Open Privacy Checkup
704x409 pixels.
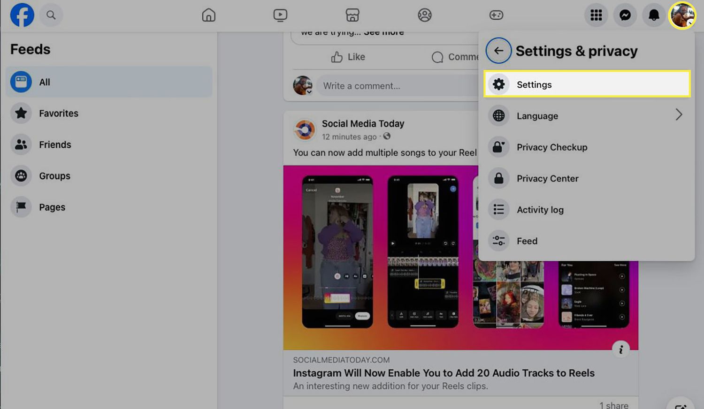552,147
